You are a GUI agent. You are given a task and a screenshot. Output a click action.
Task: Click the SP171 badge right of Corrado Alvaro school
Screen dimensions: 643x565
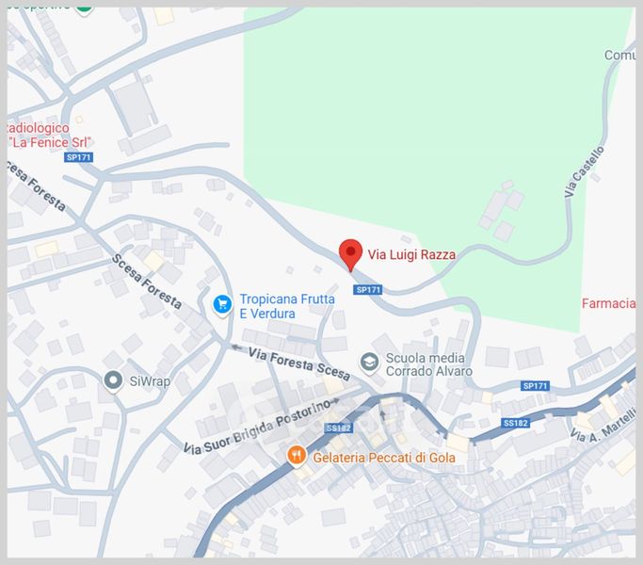(535, 386)
